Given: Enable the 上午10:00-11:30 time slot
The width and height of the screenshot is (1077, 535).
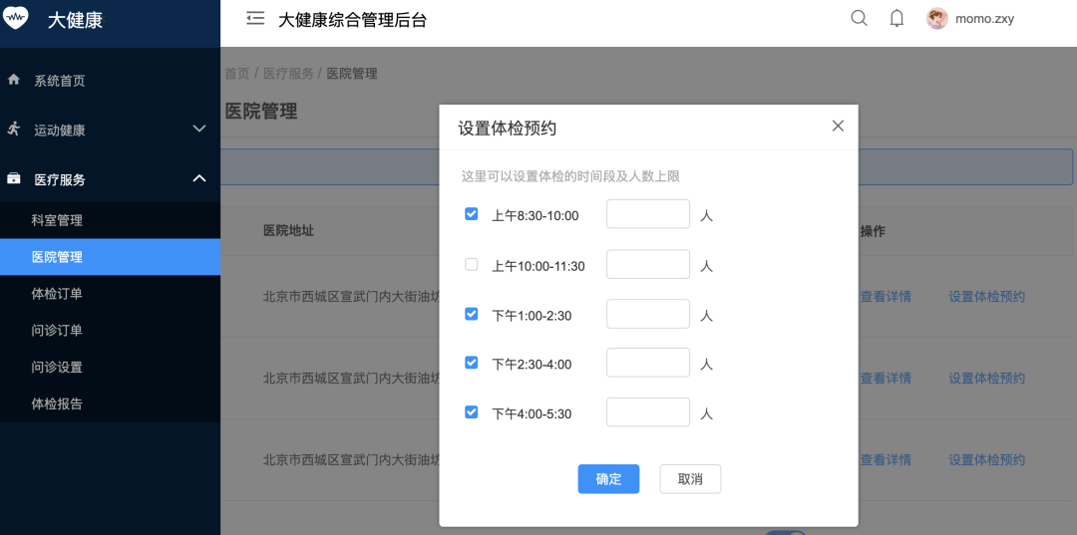Looking at the screenshot, I should pyautogui.click(x=472, y=265).
